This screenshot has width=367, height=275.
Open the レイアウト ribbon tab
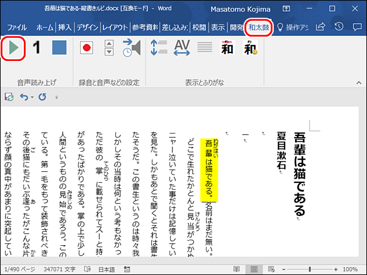tap(115, 27)
